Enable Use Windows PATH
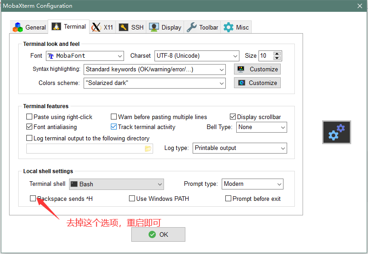This screenshot has height=254, width=368. point(132,199)
